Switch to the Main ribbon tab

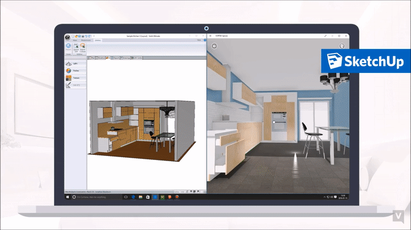(x=75, y=40)
